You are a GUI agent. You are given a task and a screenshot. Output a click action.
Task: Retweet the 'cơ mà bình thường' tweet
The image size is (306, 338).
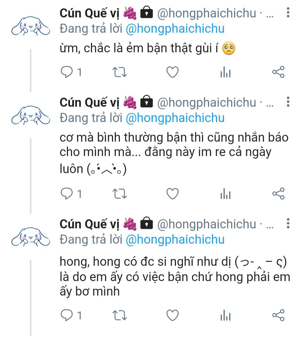(120, 194)
